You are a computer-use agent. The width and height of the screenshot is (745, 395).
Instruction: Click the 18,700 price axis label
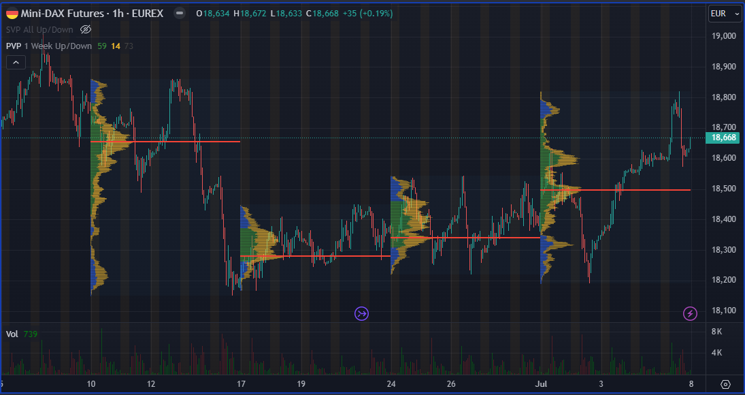click(x=724, y=127)
